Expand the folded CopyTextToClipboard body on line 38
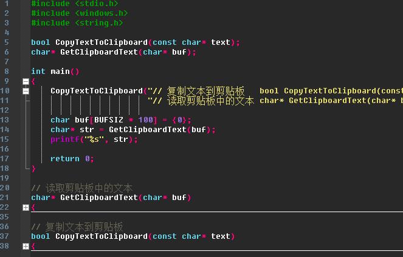The height and width of the screenshot is (257, 403). coord(26,246)
